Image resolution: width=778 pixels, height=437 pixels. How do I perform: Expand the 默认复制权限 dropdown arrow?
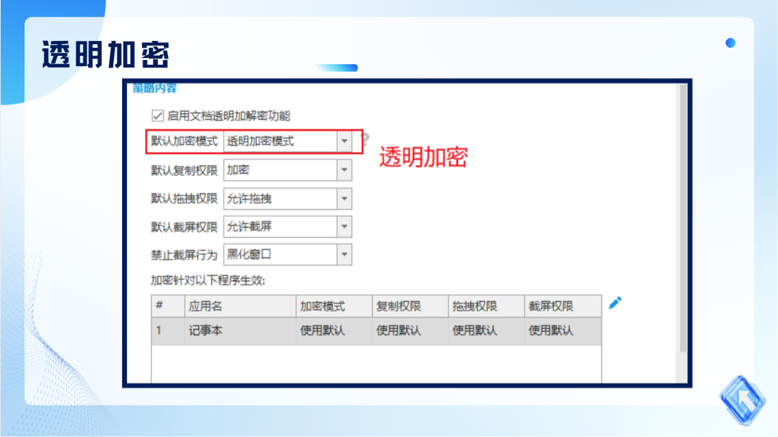pos(345,170)
